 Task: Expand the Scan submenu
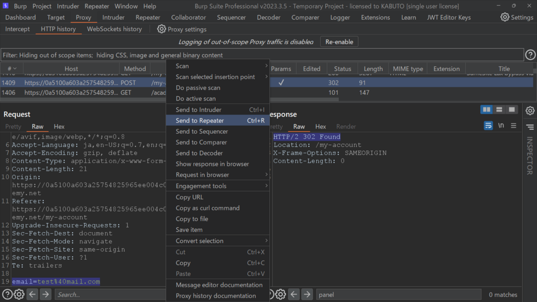(217, 66)
